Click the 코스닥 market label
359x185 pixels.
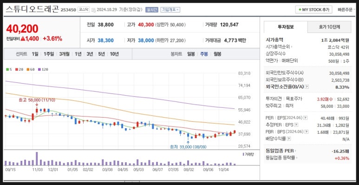(x=84, y=10)
